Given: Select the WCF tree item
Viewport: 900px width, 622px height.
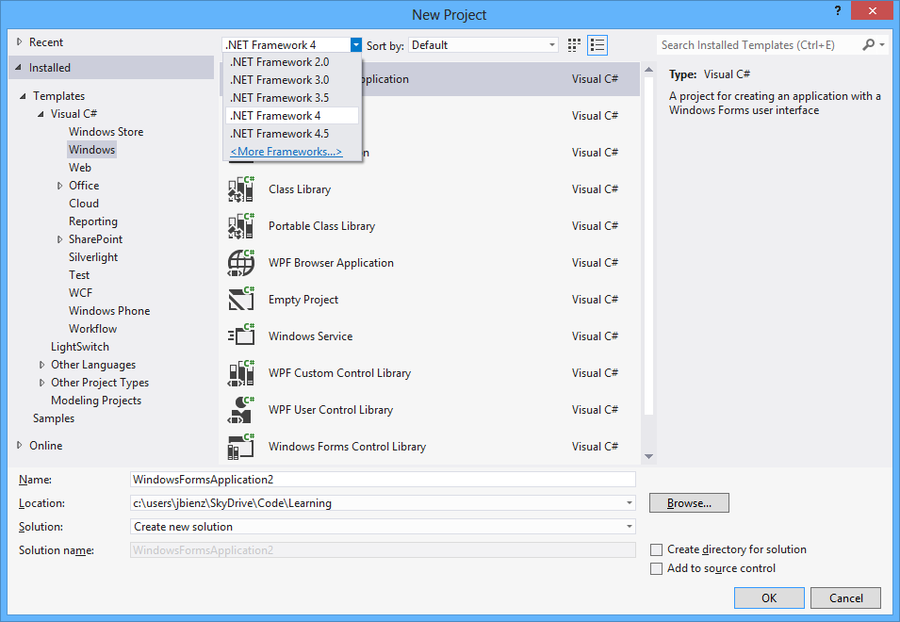Looking at the screenshot, I should (x=80, y=293).
